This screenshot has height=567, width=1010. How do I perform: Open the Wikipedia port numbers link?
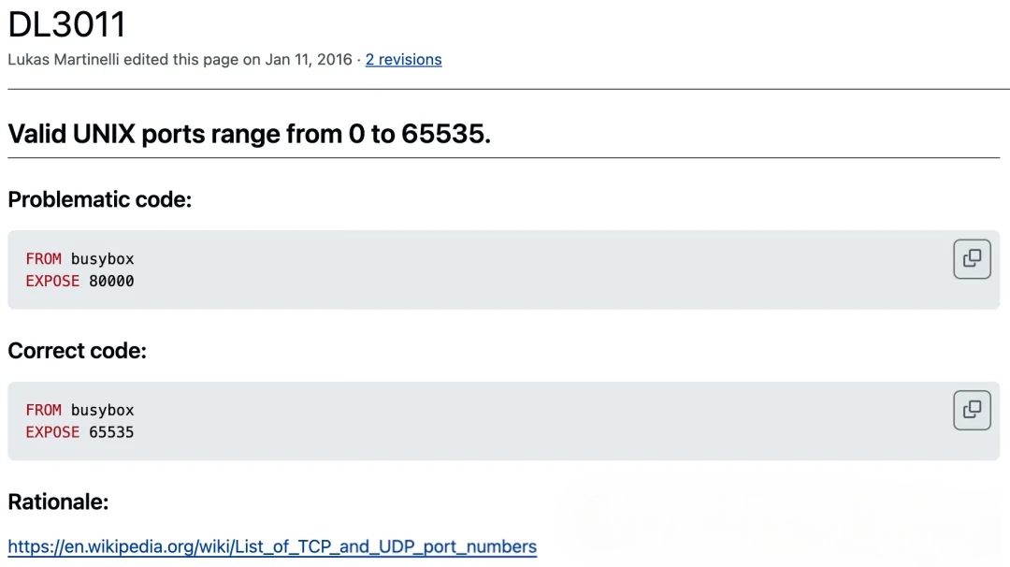(272, 546)
